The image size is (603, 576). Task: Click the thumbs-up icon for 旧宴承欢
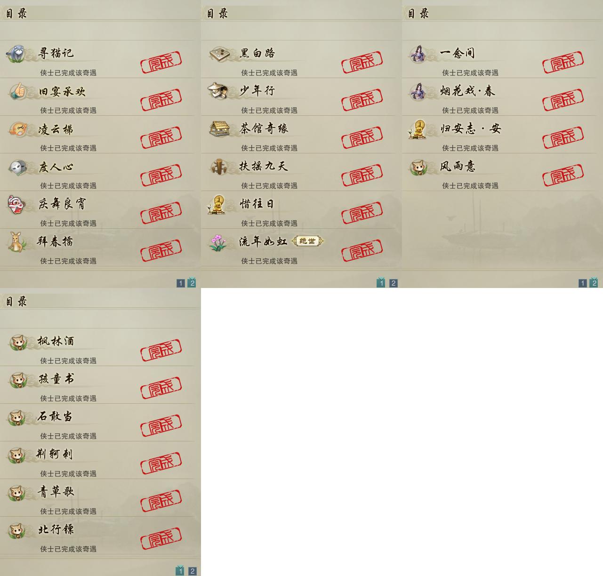(x=18, y=91)
